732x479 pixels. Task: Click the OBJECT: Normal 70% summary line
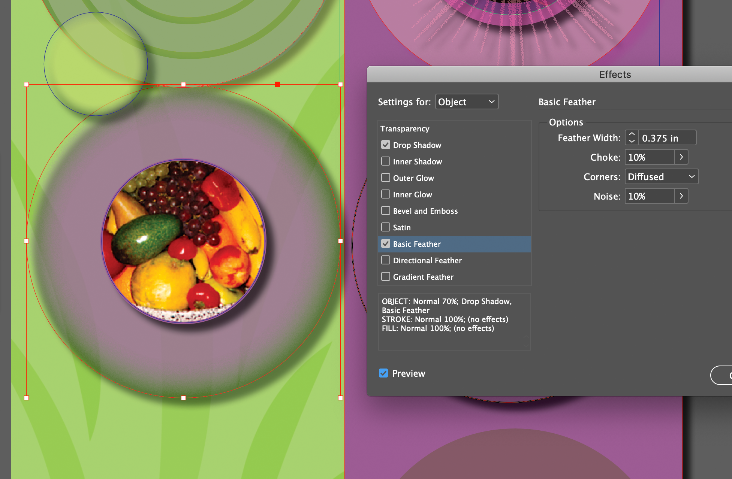pyautogui.click(x=447, y=301)
